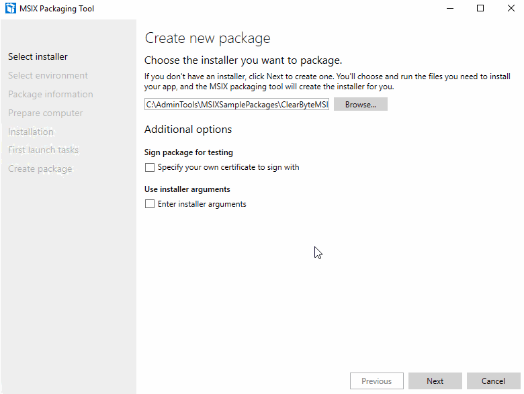The image size is (524, 394).
Task: Enable the Enter installer arguments checkbox
Action: [150, 203]
